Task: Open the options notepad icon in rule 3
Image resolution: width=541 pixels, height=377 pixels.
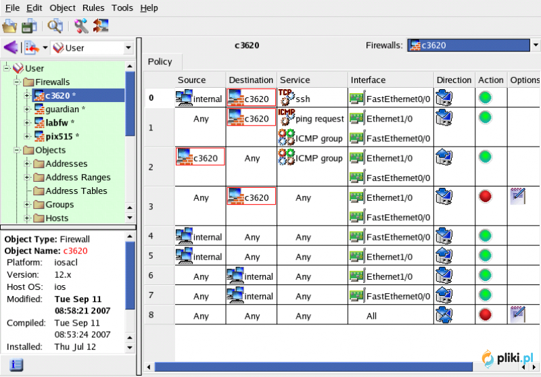Action: [517, 196]
